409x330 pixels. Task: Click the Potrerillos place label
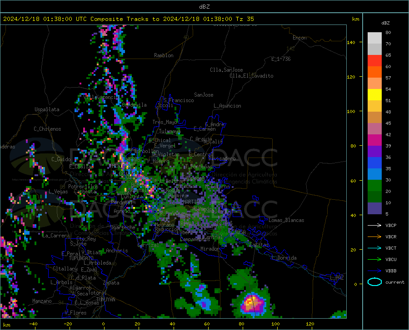83,187
